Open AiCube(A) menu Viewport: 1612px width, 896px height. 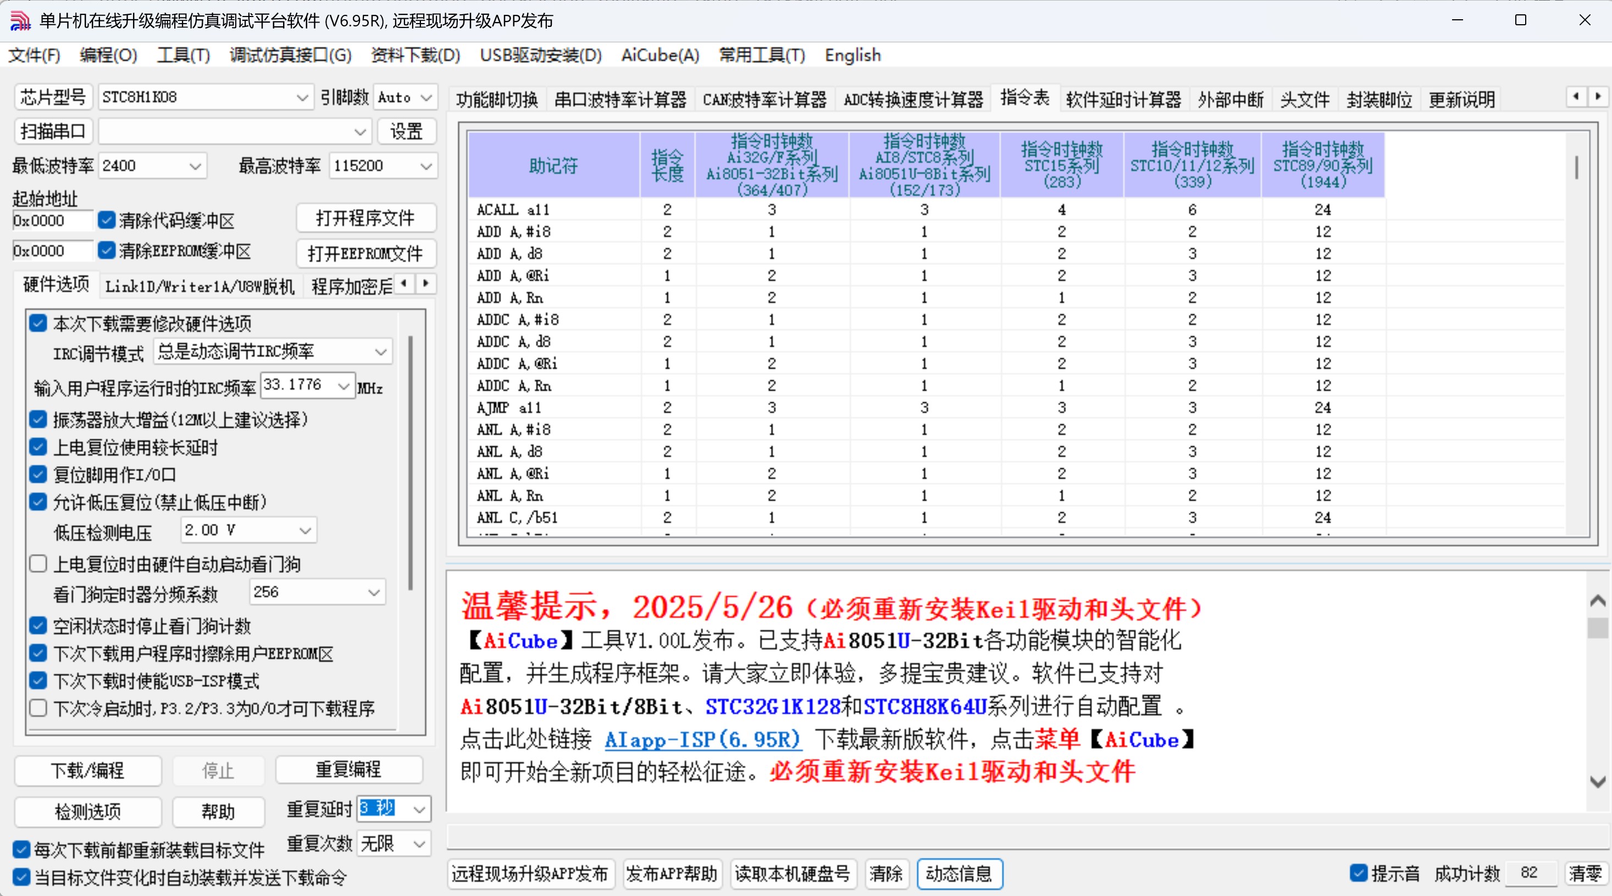660,55
